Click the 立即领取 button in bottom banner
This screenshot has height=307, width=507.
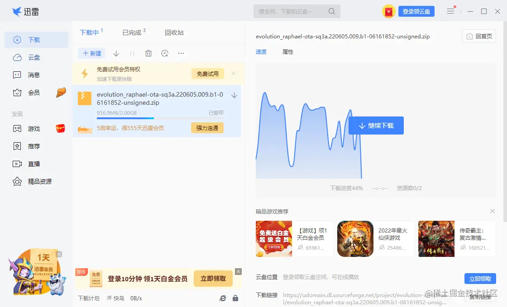click(x=213, y=279)
